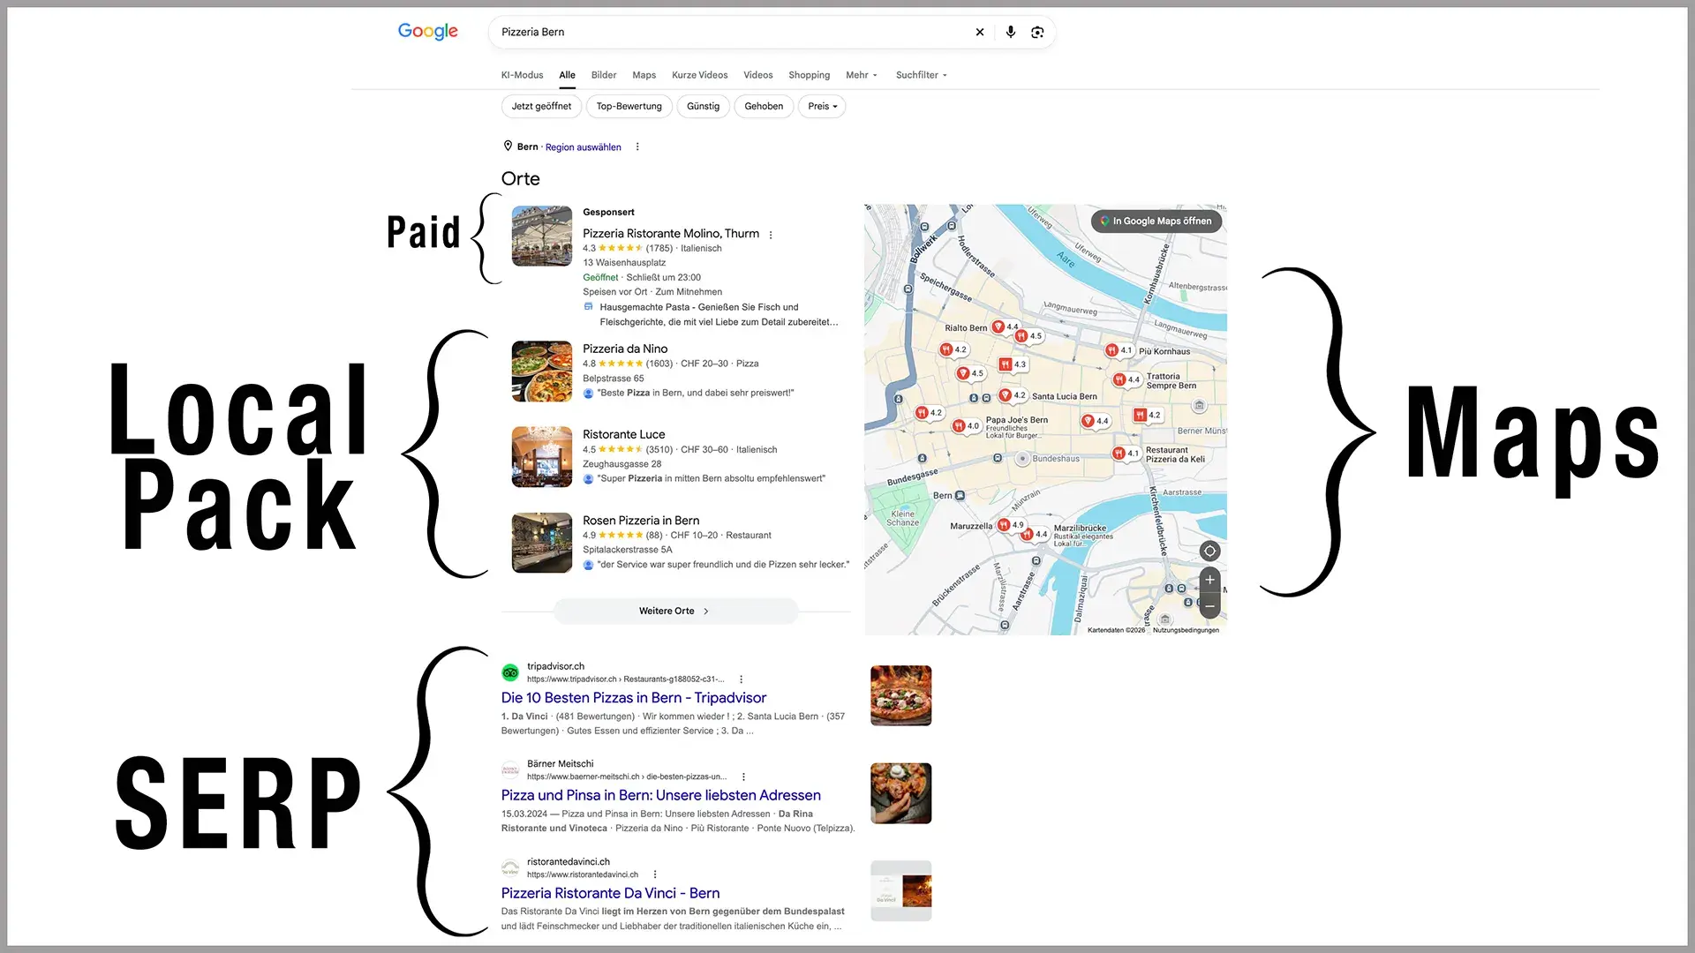Click Region auswählen link
This screenshot has width=1695, height=953.
click(x=583, y=147)
